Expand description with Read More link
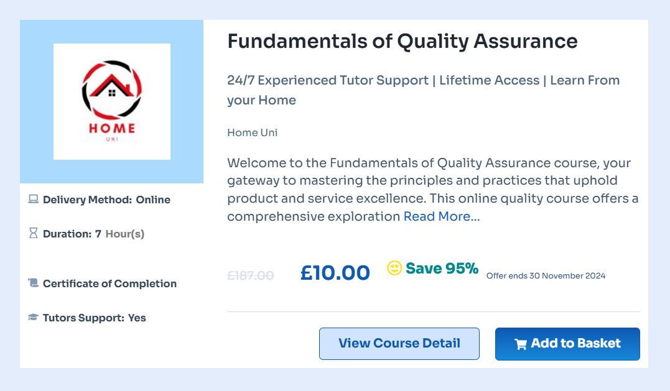The image size is (670, 391). (x=442, y=216)
